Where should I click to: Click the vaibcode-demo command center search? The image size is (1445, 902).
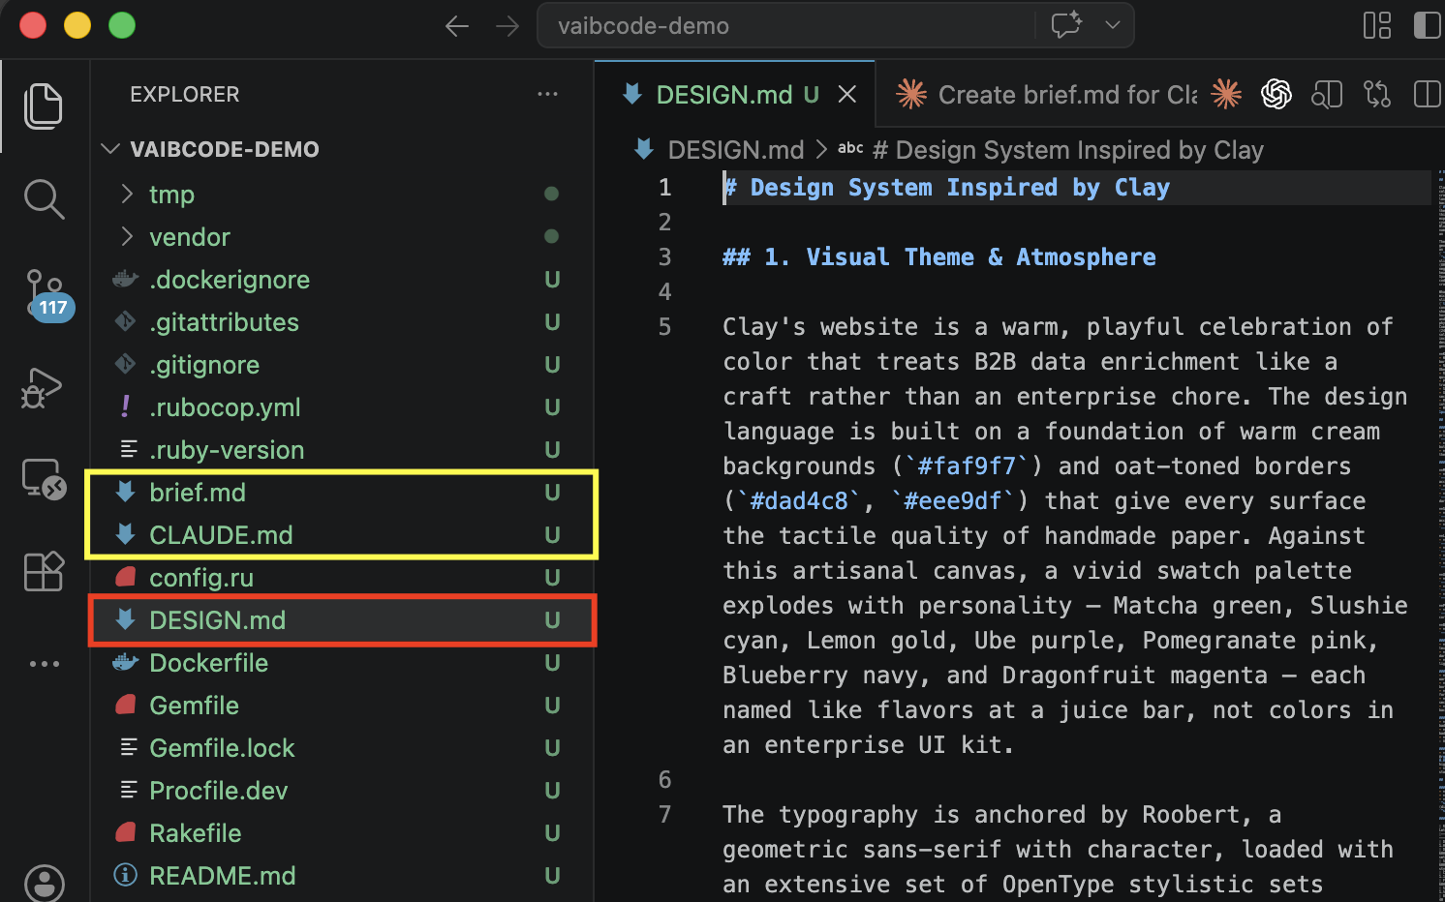(786, 26)
